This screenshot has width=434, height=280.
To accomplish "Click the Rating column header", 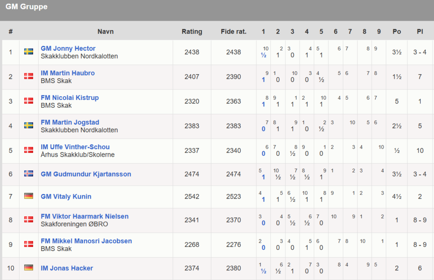I will point(192,31).
